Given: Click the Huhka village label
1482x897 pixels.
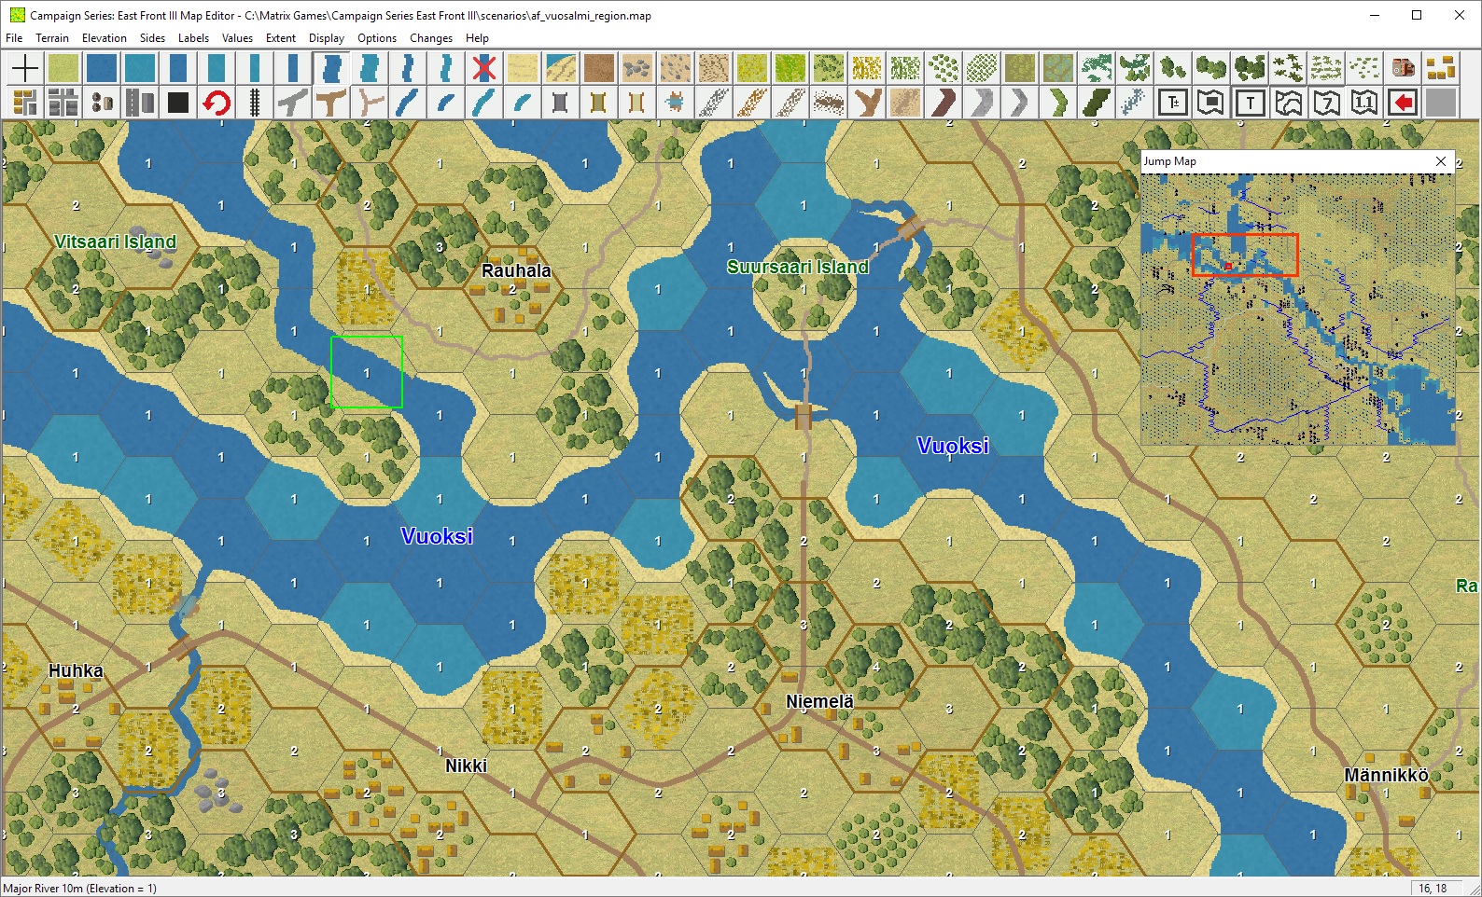Looking at the screenshot, I should point(76,670).
